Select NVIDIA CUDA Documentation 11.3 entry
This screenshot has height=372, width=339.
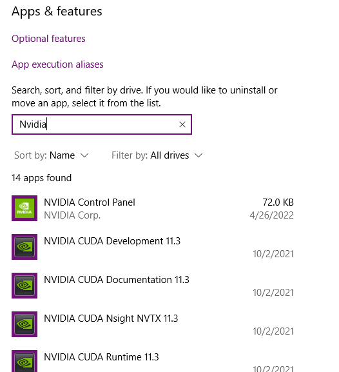(x=153, y=286)
